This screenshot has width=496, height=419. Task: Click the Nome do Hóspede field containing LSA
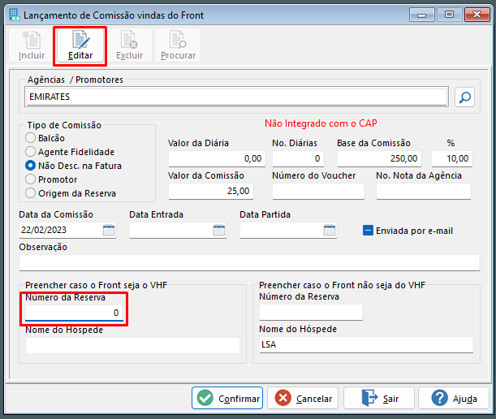[366, 344]
